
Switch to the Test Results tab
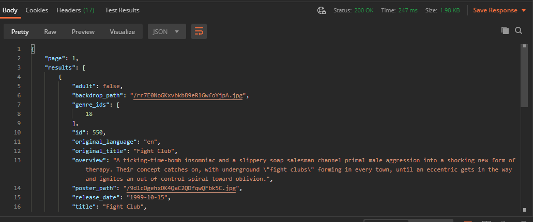122,10
